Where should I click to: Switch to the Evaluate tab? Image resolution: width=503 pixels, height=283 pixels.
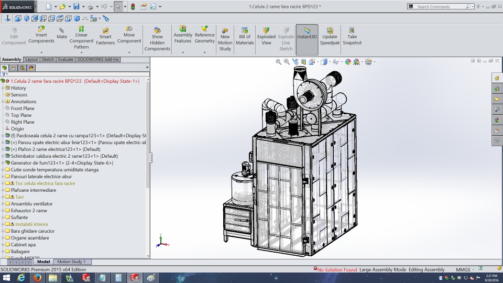point(65,60)
